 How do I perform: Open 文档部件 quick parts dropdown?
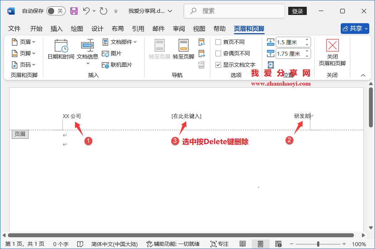pyautogui.click(x=120, y=42)
